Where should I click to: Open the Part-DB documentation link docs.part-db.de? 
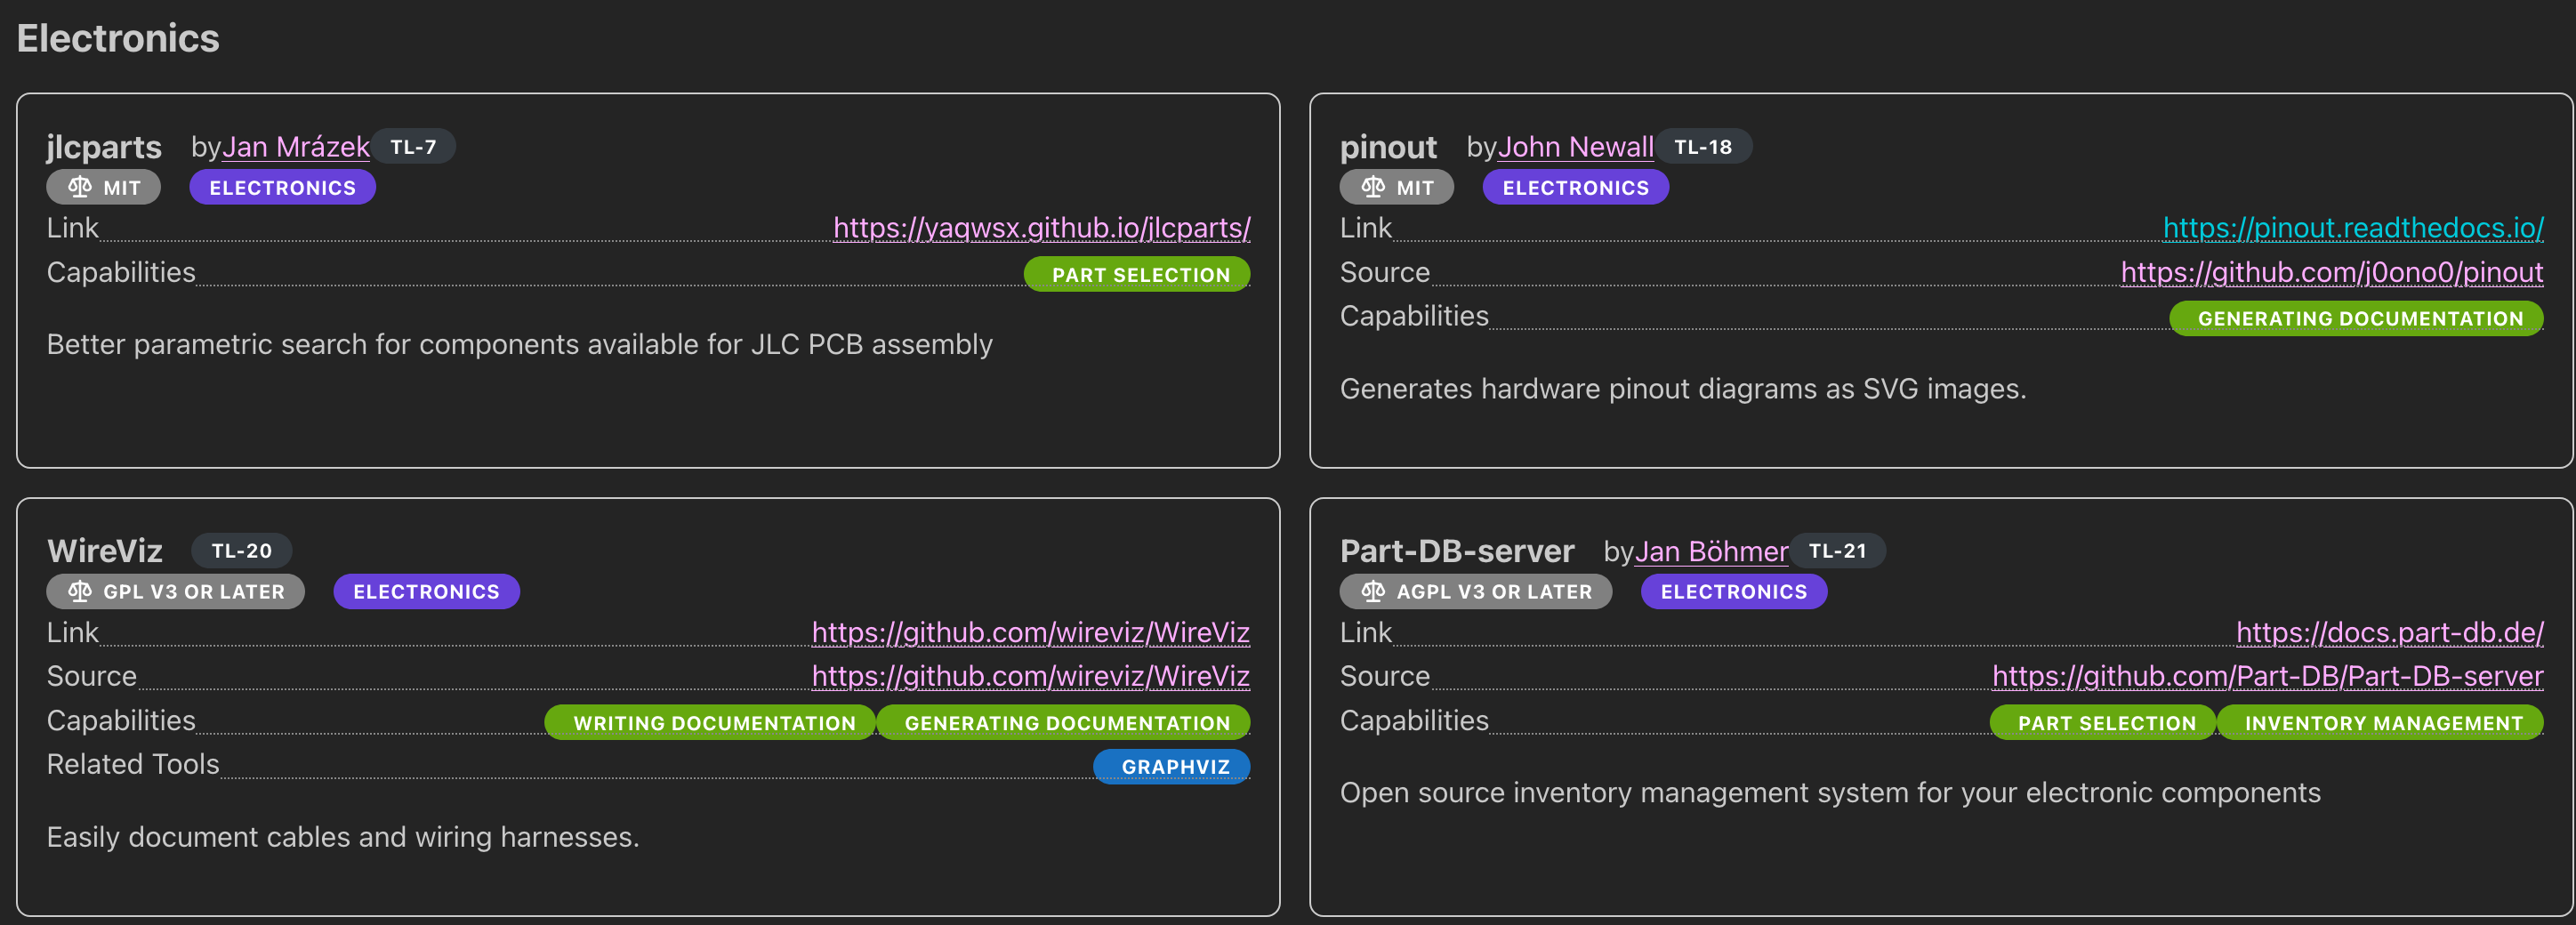pos(2391,633)
